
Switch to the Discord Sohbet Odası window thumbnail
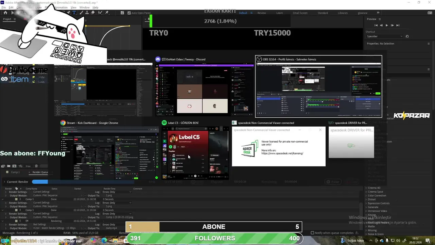click(x=205, y=87)
